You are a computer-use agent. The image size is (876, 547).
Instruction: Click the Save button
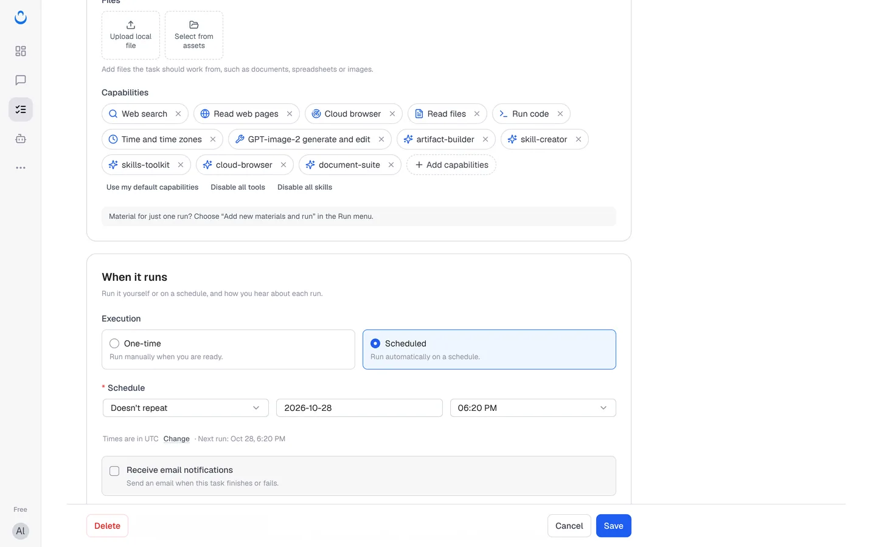tap(613, 526)
